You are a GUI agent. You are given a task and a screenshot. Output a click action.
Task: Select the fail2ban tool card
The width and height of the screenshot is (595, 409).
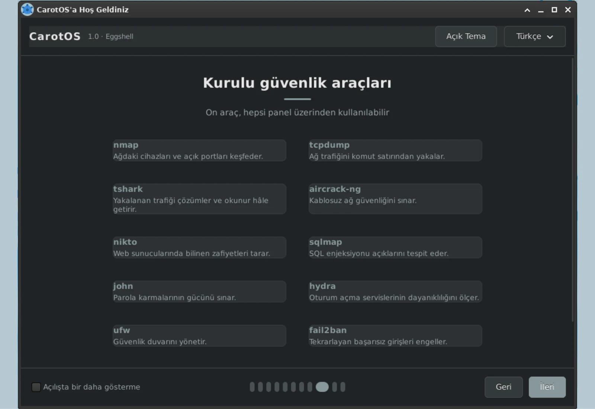[x=395, y=336]
